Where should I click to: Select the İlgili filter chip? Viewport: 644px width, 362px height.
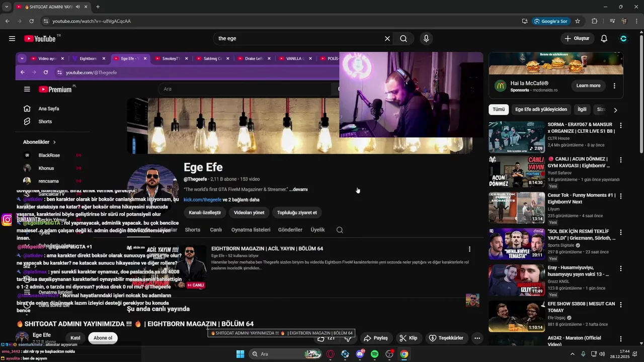tap(582, 109)
